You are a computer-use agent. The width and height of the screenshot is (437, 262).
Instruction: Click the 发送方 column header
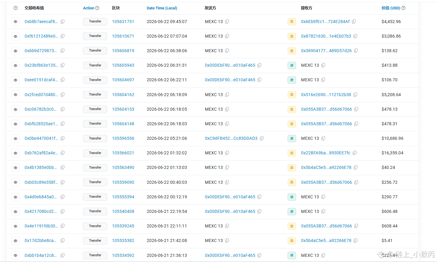pyautogui.click(x=210, y=8)
